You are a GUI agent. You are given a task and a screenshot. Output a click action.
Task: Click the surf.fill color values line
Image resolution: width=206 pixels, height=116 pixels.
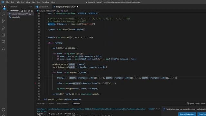[x=65, y=48]
